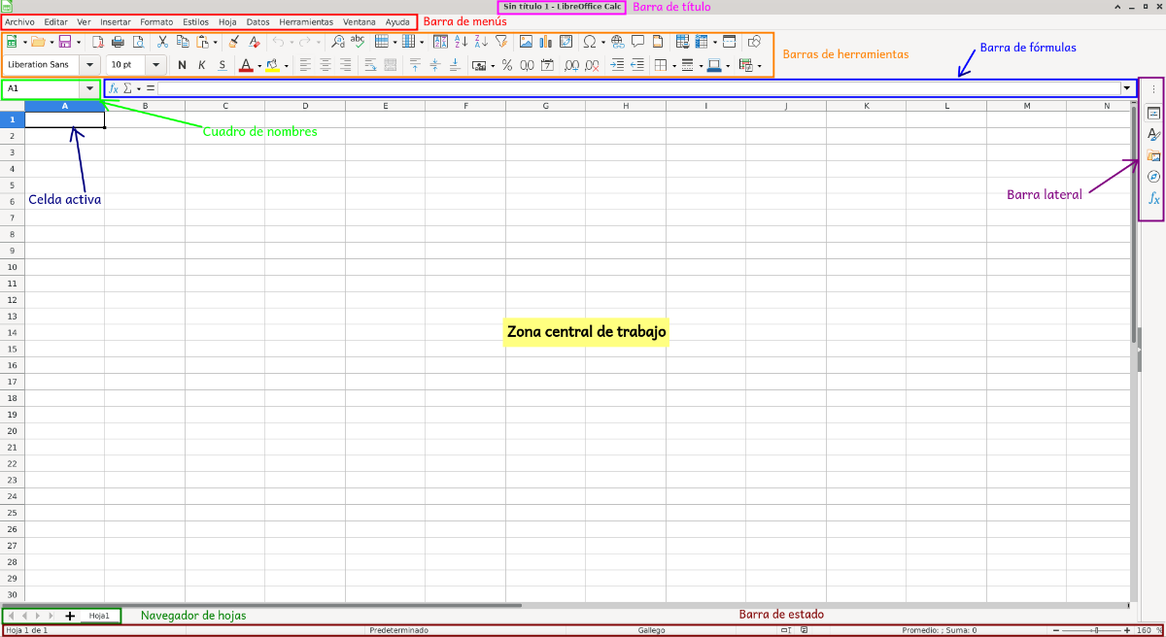Format the cell as percent
The image size is (1166, 637).
506,66
